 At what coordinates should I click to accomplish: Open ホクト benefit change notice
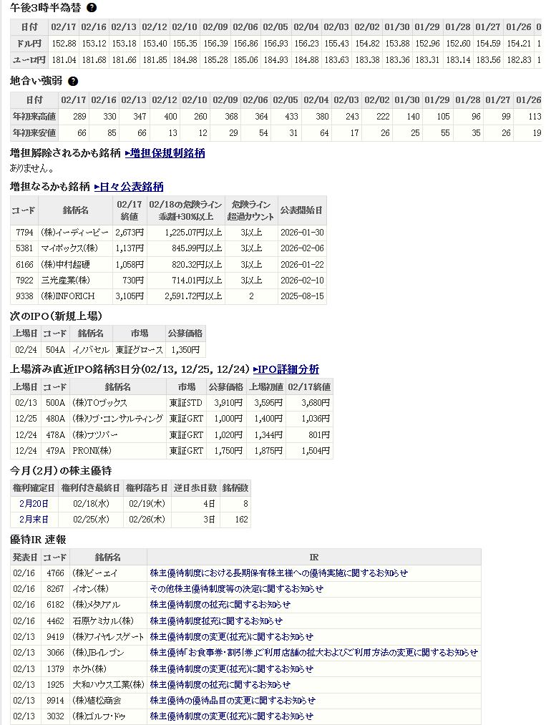(x=231, y=668)
